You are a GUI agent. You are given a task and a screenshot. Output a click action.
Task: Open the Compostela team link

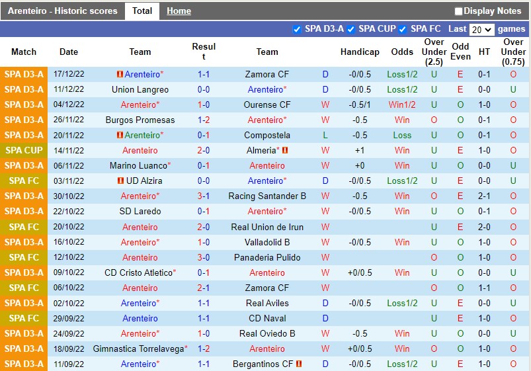(267, 135)
